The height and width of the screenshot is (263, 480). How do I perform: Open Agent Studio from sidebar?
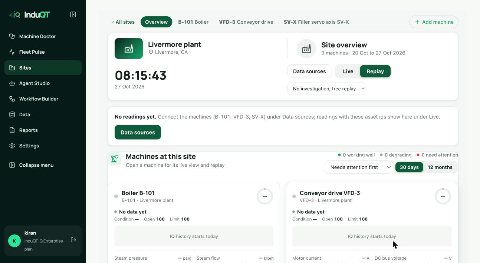coord(43,83)
